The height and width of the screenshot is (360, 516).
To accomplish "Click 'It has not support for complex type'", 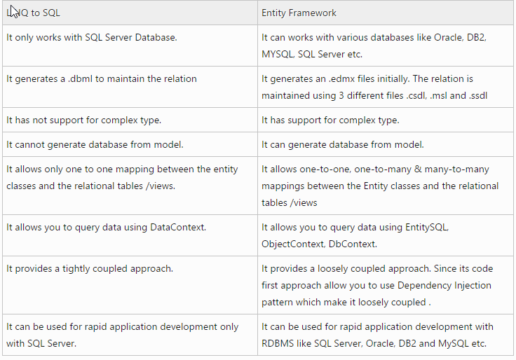I will pos(130,120).
